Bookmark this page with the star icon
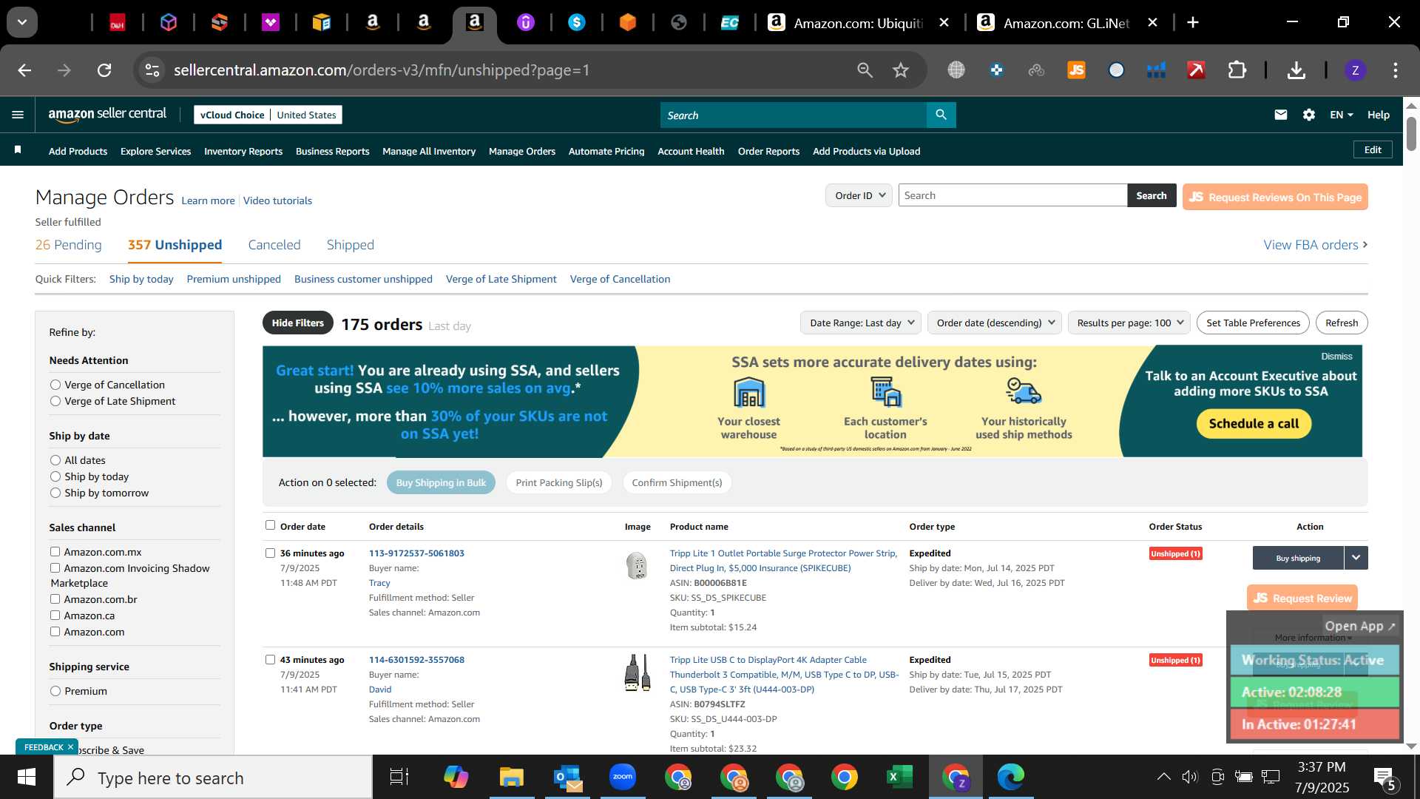 tap(900, 70)
